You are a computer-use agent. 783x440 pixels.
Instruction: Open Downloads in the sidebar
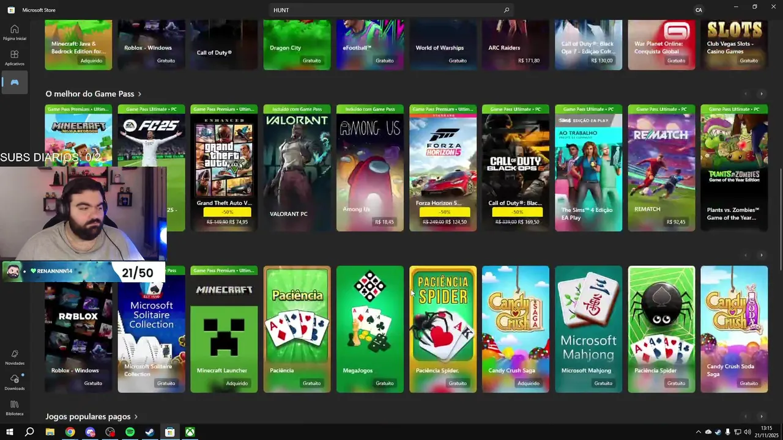pyautogui.click(x=15, y=383)
